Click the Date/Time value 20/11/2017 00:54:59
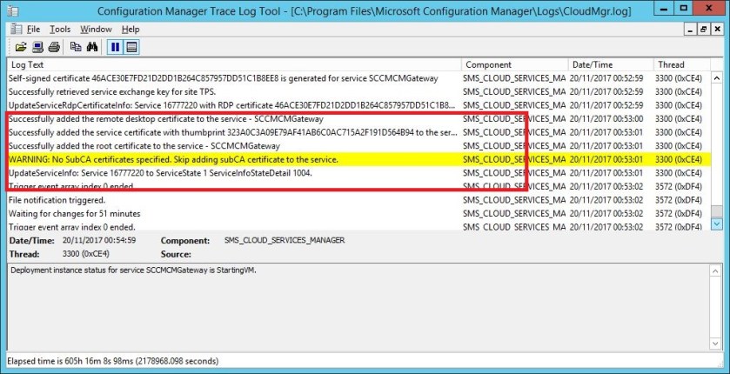Viewport: 730px width, 374px height. (98, 241)
